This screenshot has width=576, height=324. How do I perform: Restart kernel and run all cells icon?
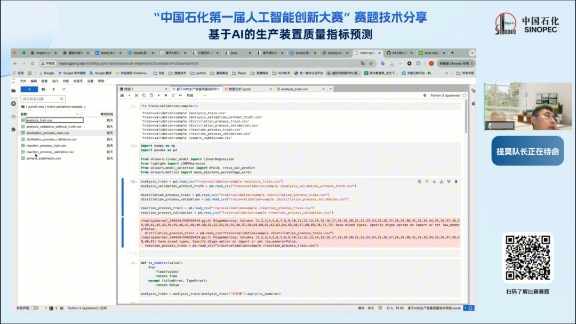(x=180, y=96)
